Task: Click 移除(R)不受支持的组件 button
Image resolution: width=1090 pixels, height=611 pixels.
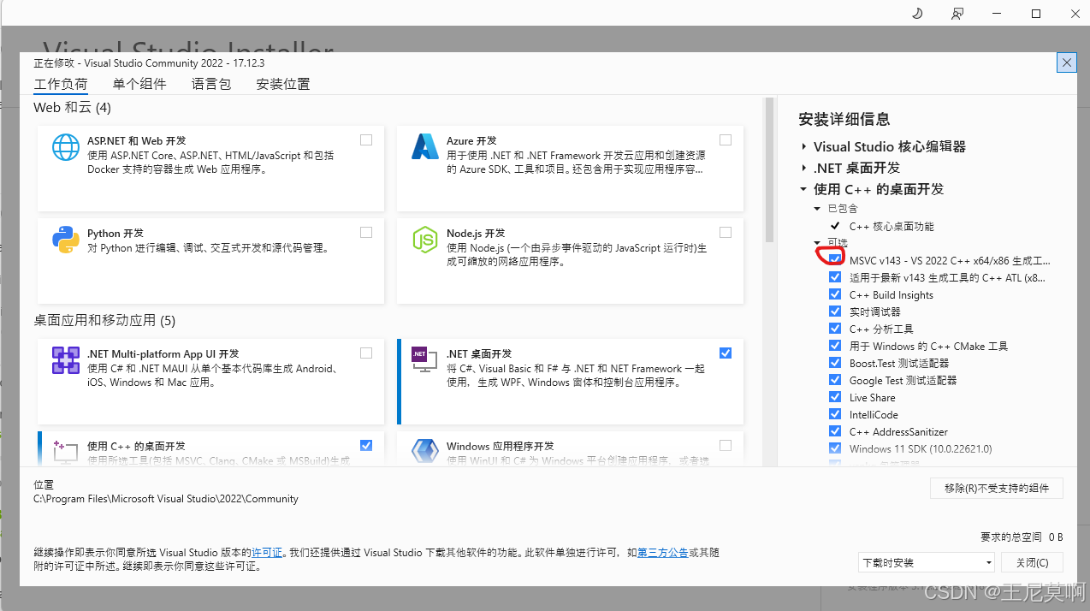Action: (997, 488)
